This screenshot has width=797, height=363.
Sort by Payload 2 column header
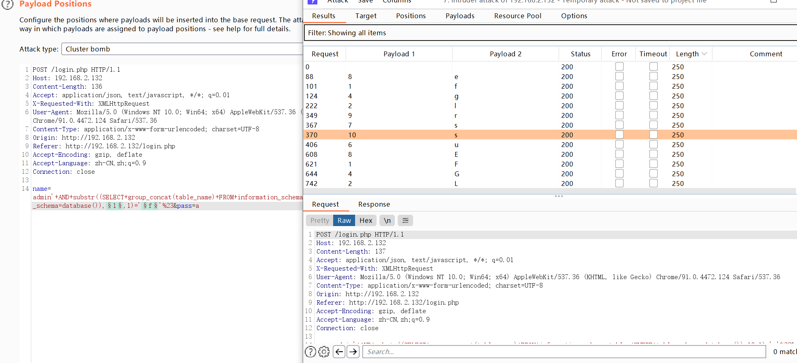click(x=506, y=54)
